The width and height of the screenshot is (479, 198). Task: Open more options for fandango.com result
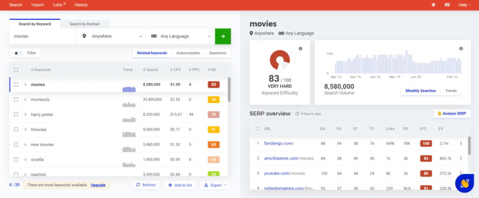coord(461,143)
